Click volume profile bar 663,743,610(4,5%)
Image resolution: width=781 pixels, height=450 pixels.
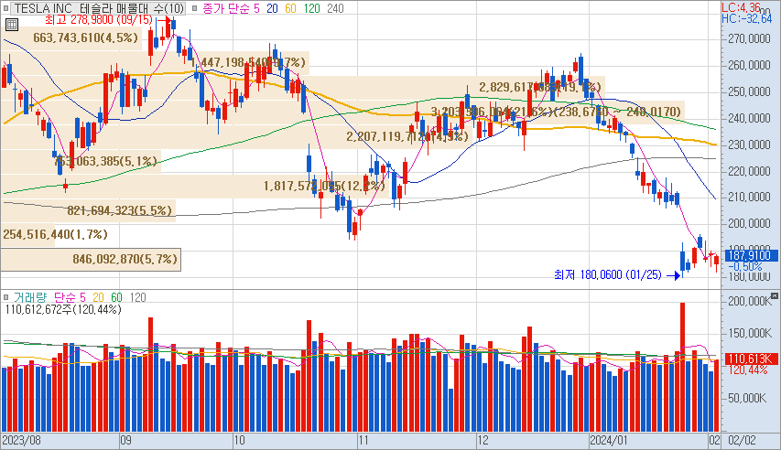click(71, 37)
